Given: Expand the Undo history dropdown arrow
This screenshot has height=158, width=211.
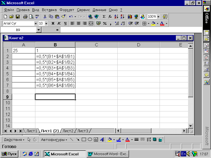Looking at the screenshot, I should (x=75, y=17).
